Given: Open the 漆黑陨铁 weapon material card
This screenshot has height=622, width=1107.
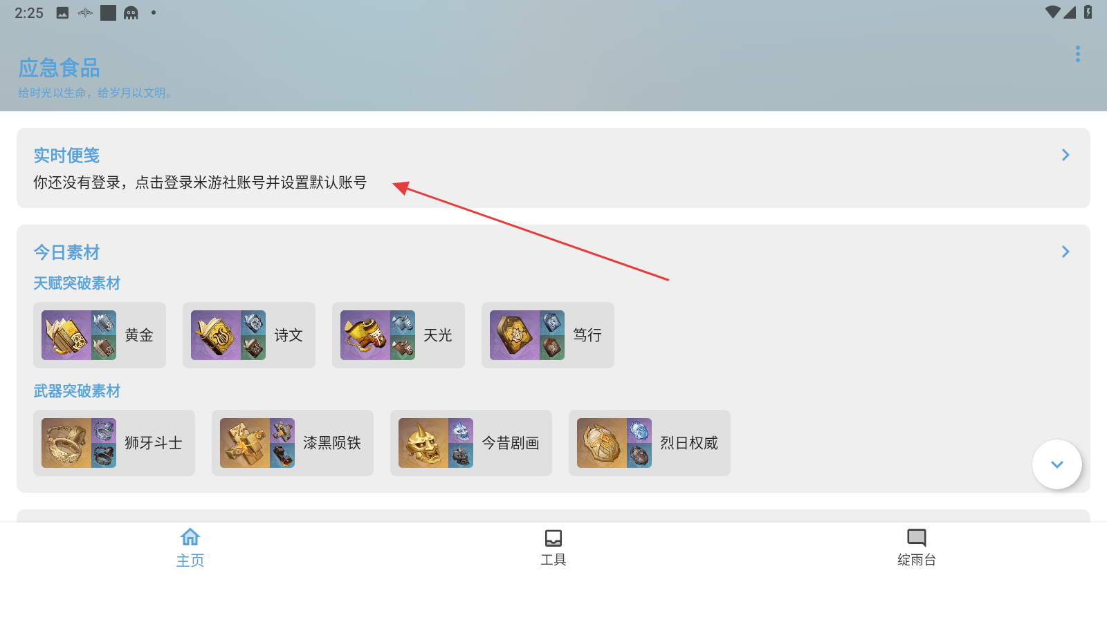Looking at the screenshot, I should pyautogui.click(x=293, y=443).
